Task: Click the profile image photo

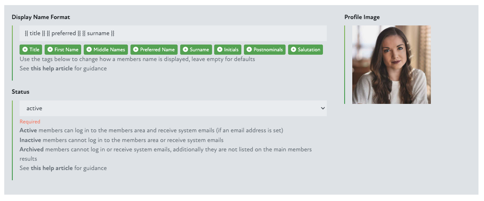Action: (391, 64)
